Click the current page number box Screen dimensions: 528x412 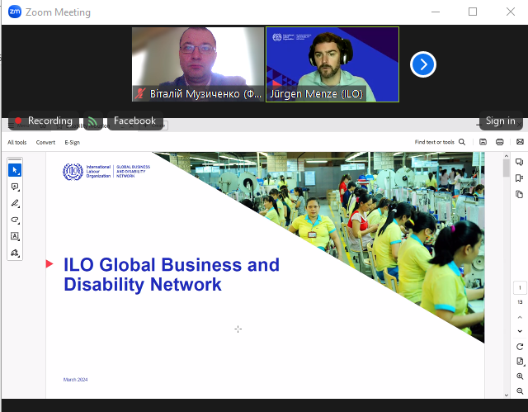pos(520,287)
